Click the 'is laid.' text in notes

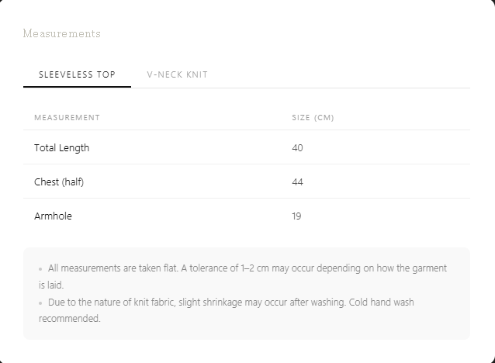pyautogui.click(x=51, y=285)
